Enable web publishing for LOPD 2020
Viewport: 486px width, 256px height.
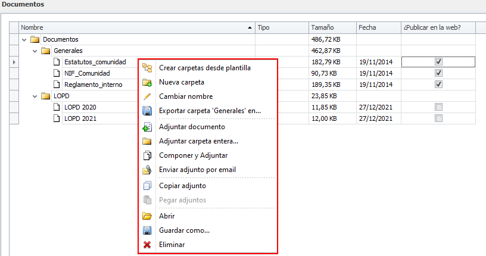(438, 107)
